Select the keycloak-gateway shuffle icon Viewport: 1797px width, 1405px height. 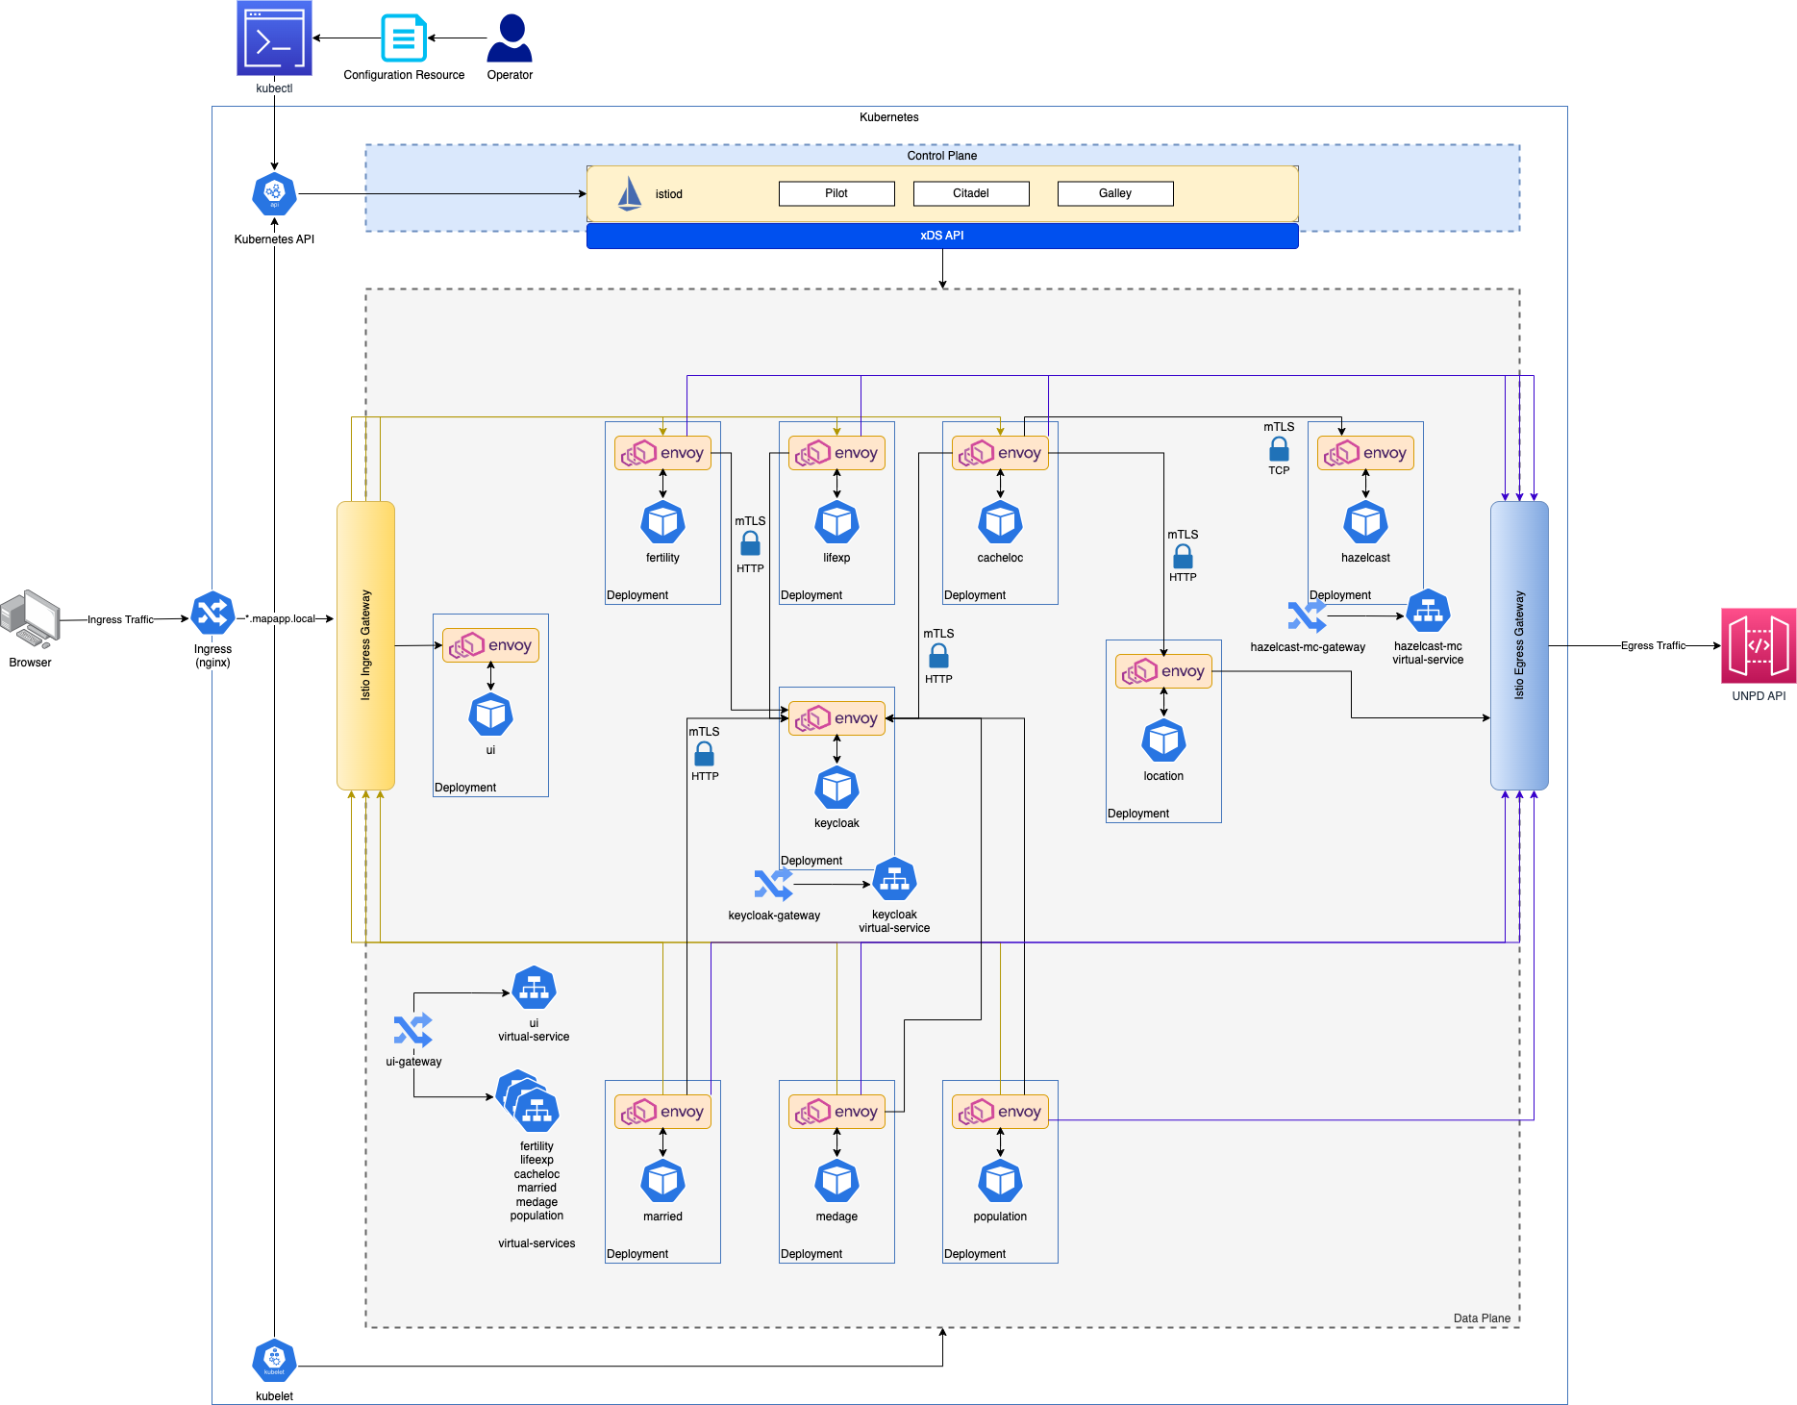tap(774, 884)
